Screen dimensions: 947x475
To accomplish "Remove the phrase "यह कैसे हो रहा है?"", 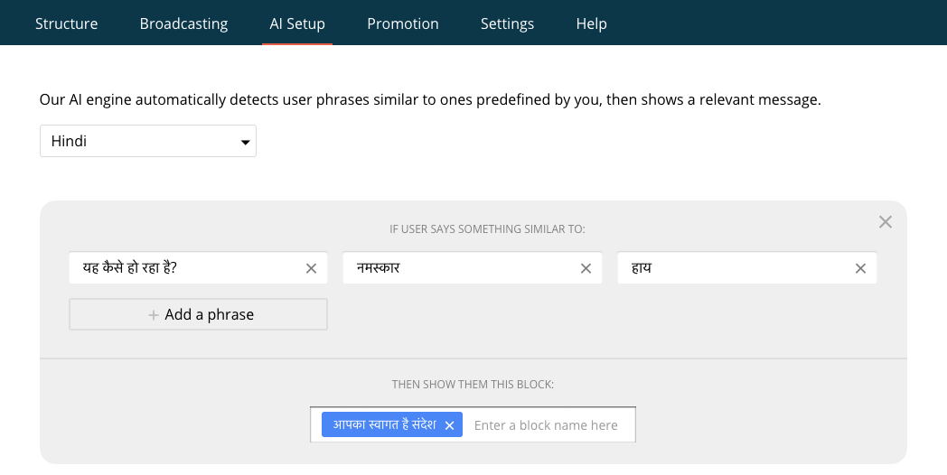I will coord(311,268).
